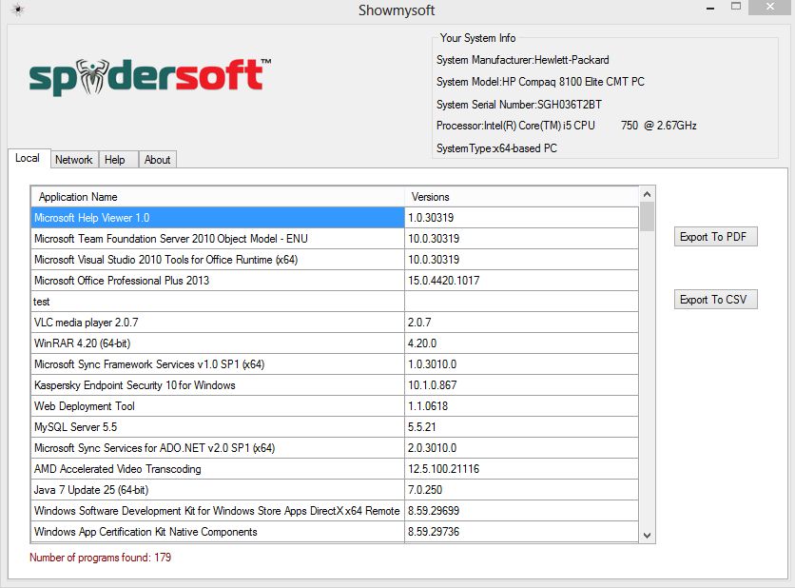Open the About tab
The width and height of the screenshot is (795, 588).
coord(157,160)
